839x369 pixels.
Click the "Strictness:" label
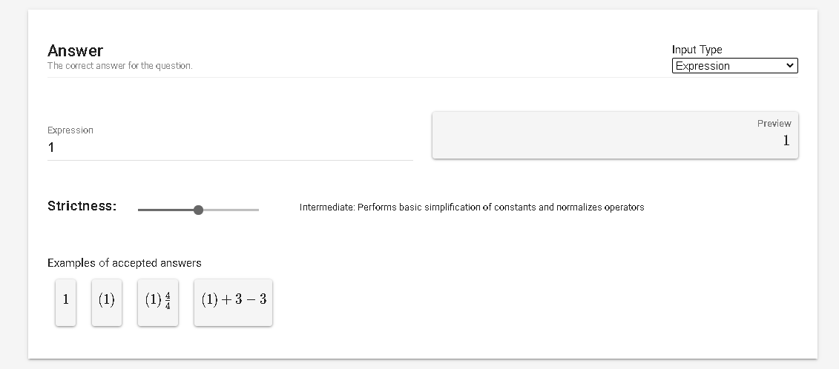(x=82, y=206)
